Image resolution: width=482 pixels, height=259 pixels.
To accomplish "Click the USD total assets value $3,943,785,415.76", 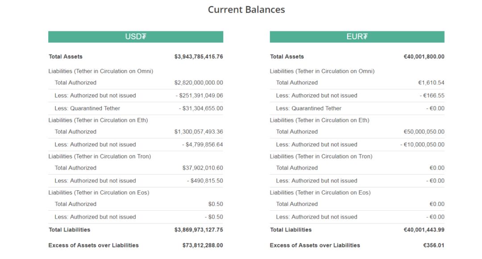I will tap(199, 57).
